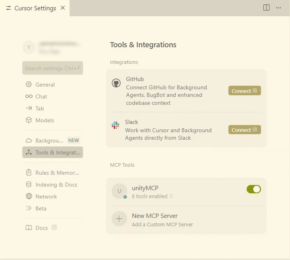290x260 pixels.
Task: Go to Chat settings
Action: 41,96
